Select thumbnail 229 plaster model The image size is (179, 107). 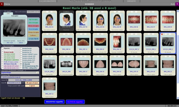49,88
